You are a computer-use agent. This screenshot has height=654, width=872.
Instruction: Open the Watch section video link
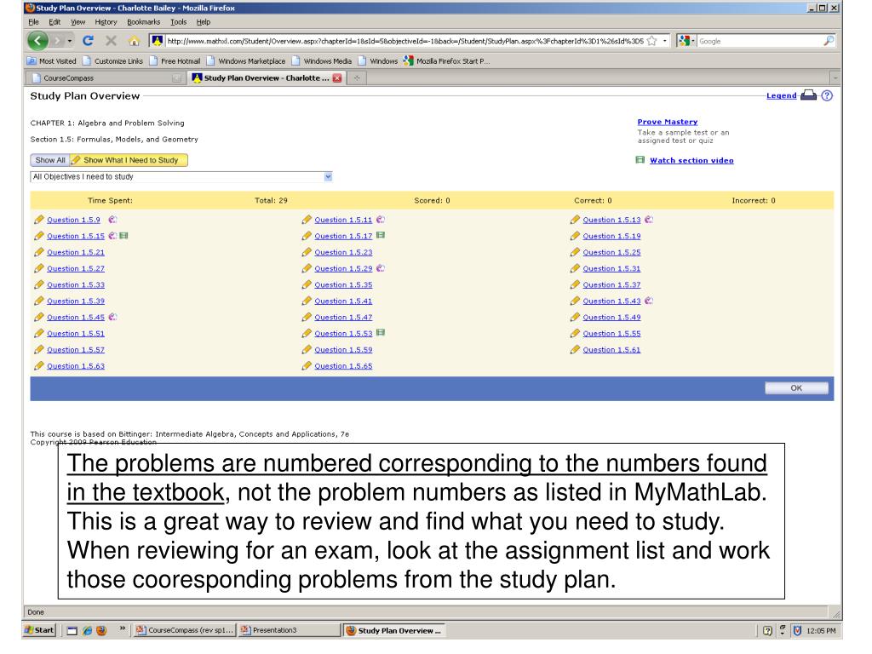coord(691,160)
